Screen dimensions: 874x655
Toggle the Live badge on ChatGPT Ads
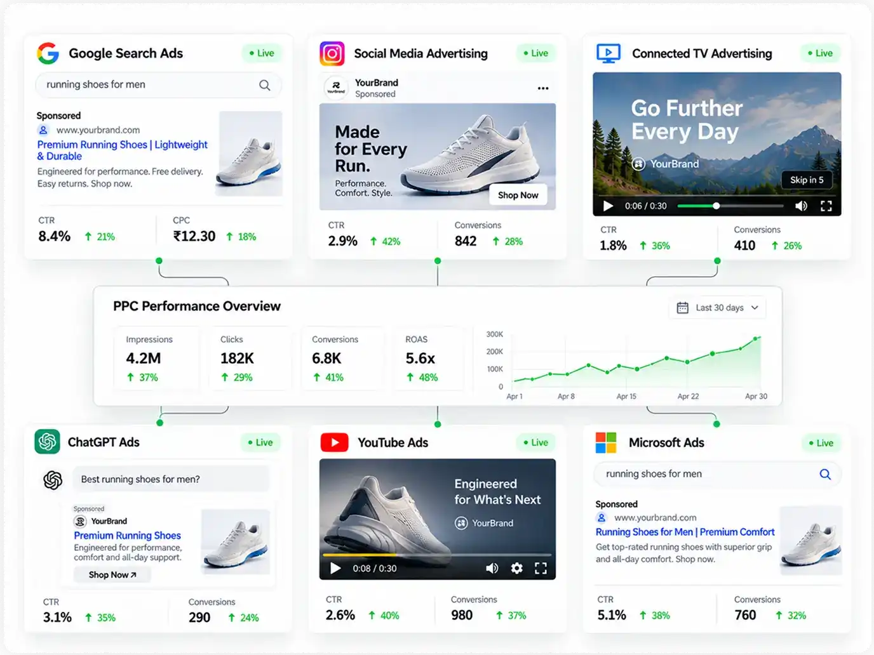261,442
